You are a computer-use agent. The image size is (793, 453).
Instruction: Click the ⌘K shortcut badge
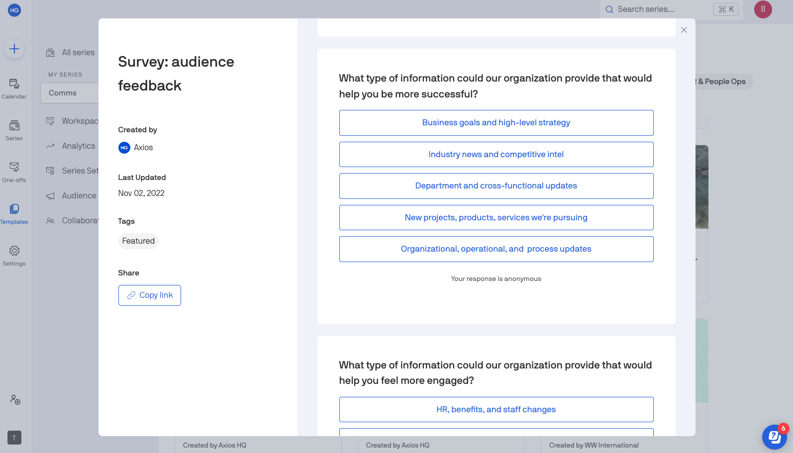point(726,9)
